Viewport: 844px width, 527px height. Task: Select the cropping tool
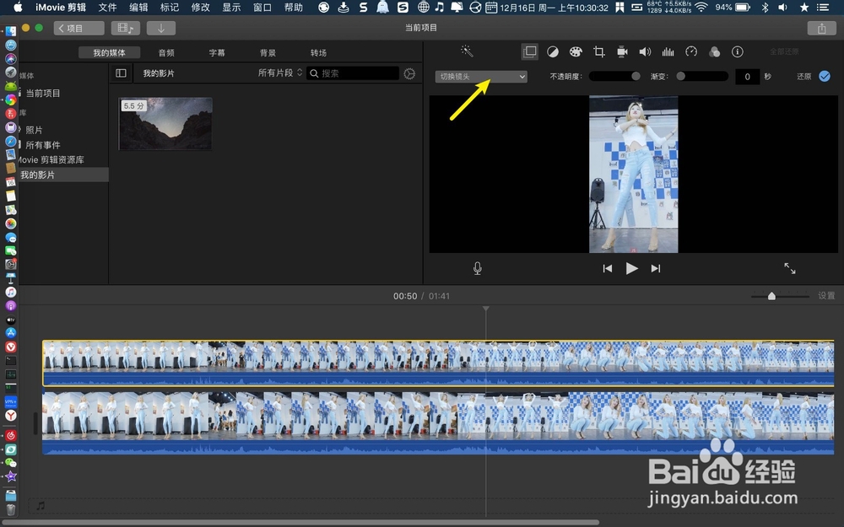coord(598,51)
